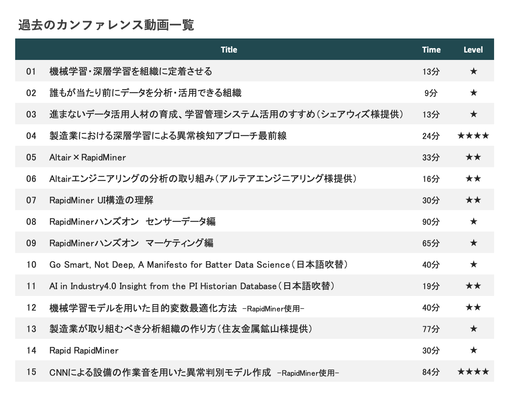Click the Title column header
Image resolution: width=510 pixels, height=401 pixels.
click(229, 50)
